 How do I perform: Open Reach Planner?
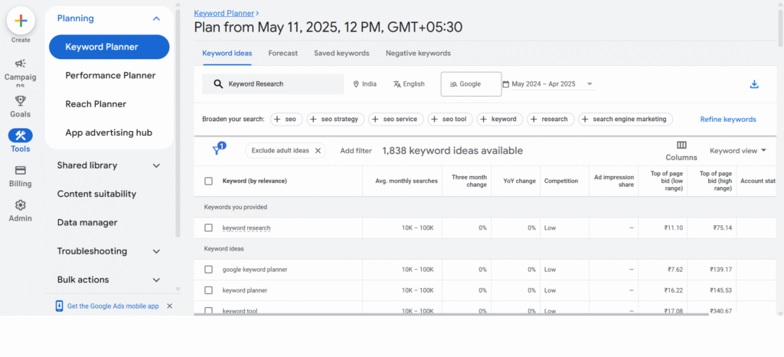click(x=96, y=104)
